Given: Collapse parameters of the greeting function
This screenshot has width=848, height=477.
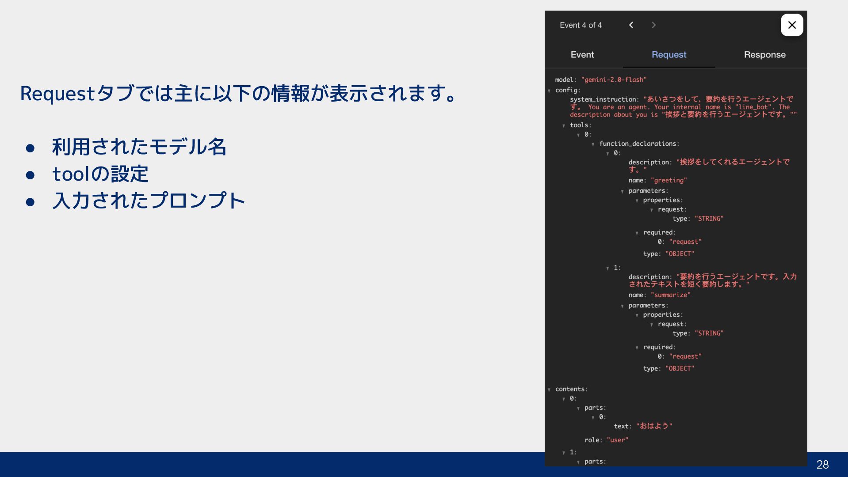Looking at the screenshot, I should [622, 192].
